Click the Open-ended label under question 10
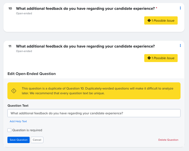The height and width of the screenshot is (151, 189). 24,13
